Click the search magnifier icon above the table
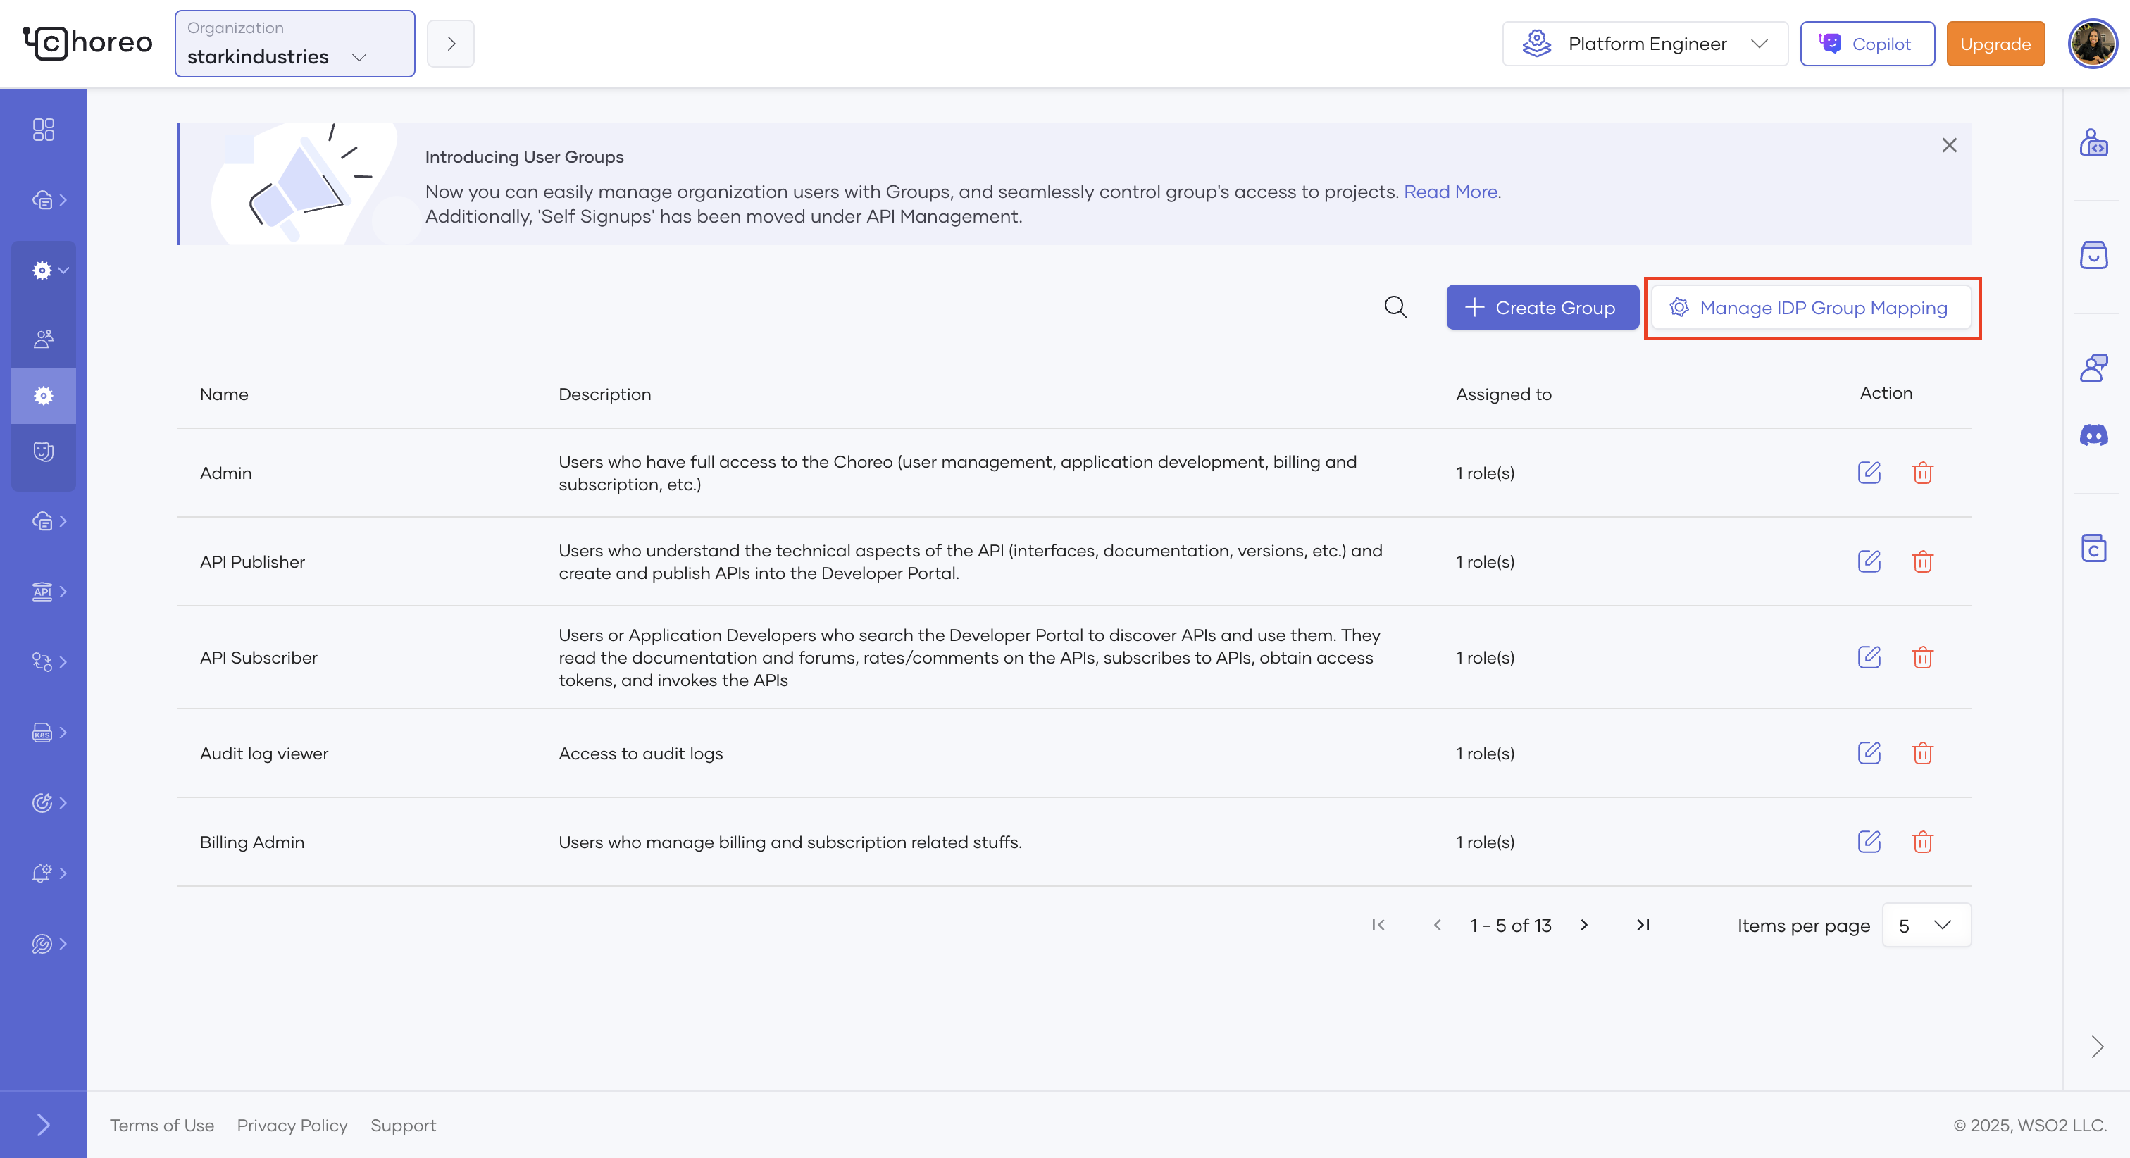The width and height of the screenshot is (2130, 1158). [1395, 307]
